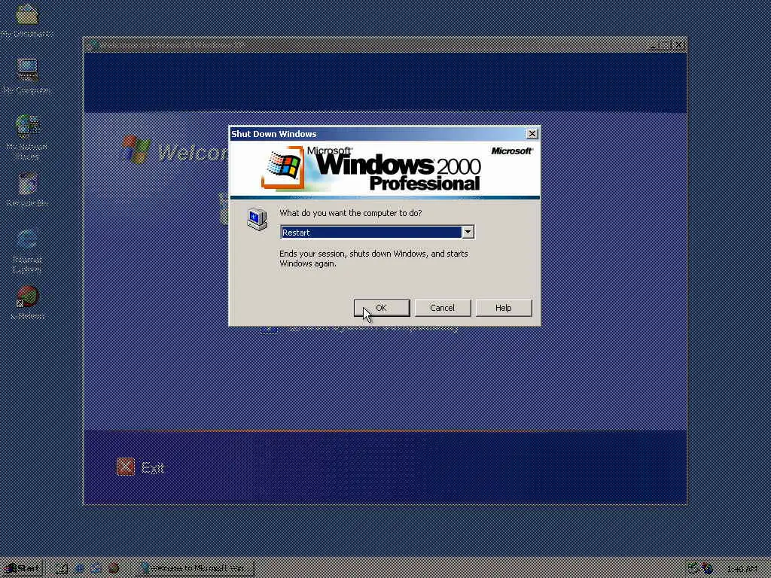This screenshot has width=771, height=578.
Task: Click the computer icon beside the shutdown question
Action: (258, 219)
